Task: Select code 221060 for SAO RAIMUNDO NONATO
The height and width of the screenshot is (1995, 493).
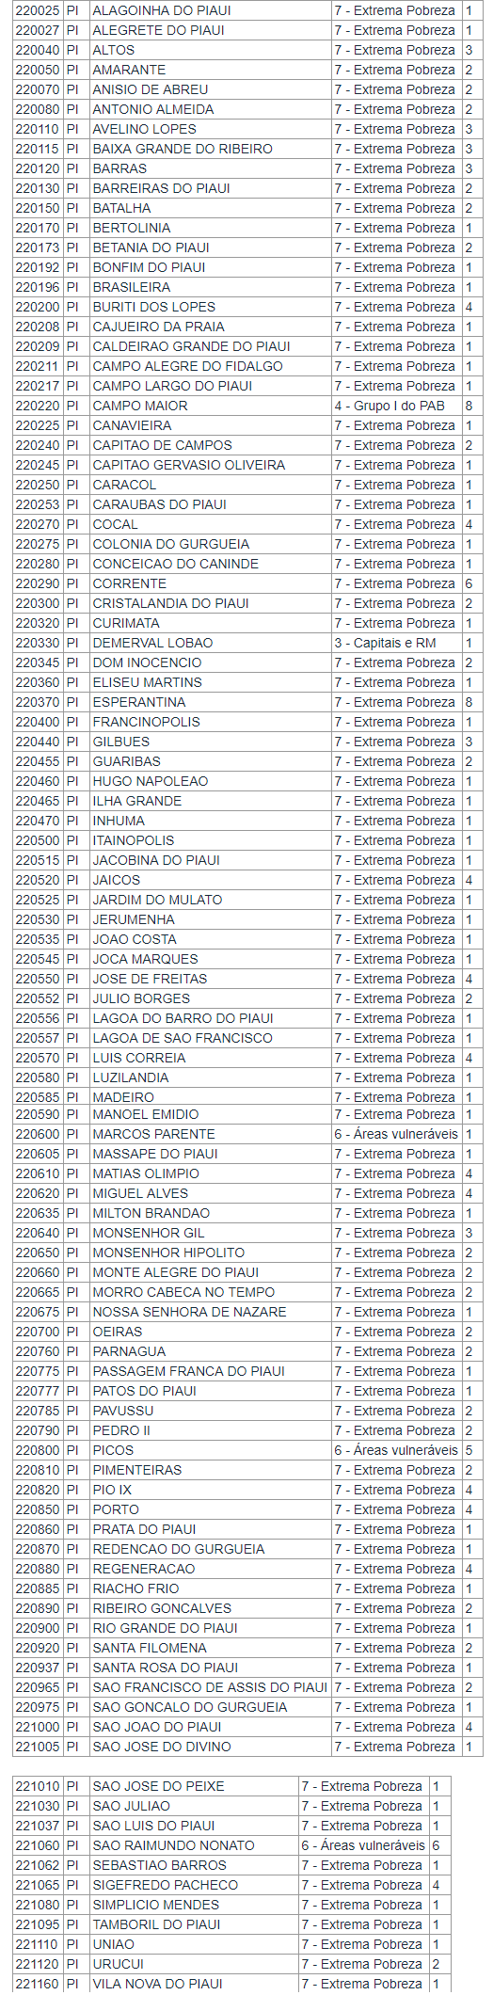Action: tap(38, 1845)
